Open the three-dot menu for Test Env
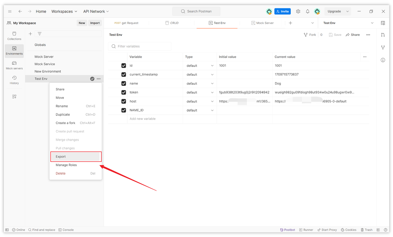Image resolution: width=393 pixels, height=237 pixels. (x=99, y=79)
